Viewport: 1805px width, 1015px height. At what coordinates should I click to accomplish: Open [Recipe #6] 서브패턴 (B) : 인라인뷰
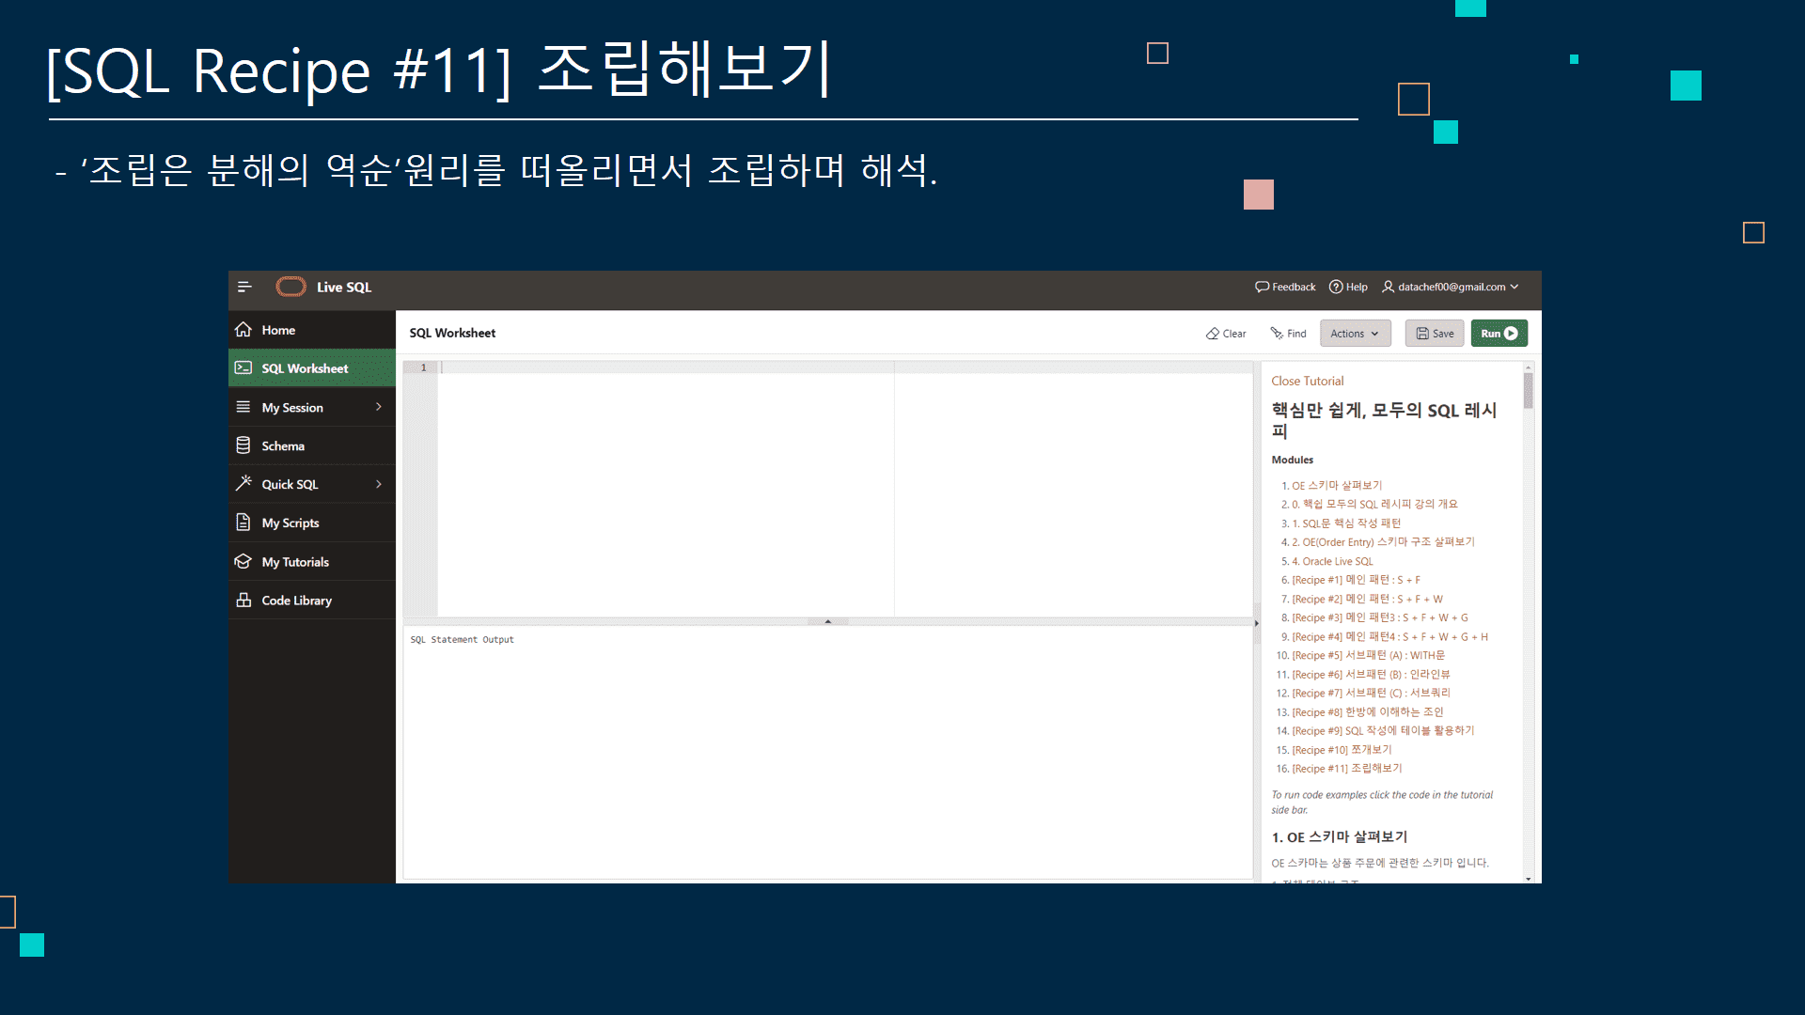1371,674
